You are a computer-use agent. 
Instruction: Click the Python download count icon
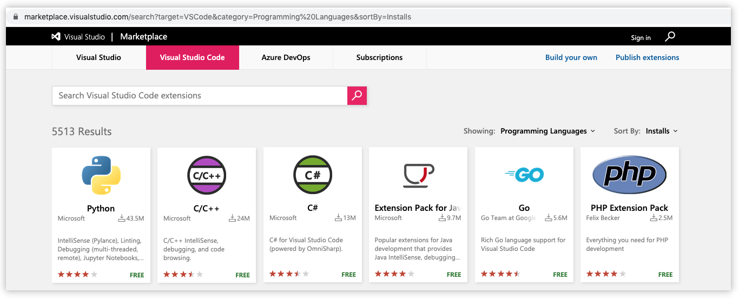tap(121, 218)
